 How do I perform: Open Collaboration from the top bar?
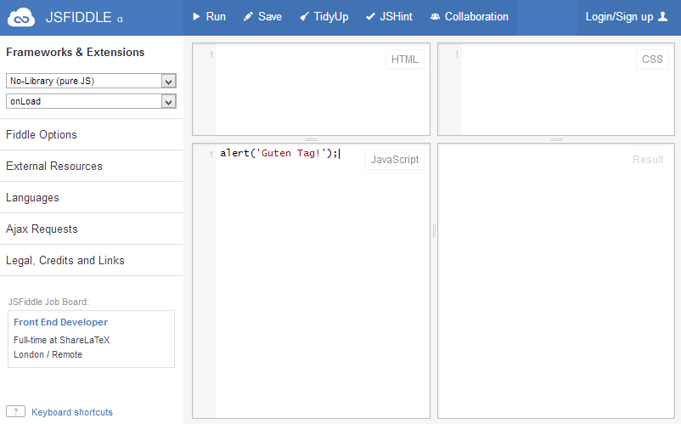coord(476,16)
